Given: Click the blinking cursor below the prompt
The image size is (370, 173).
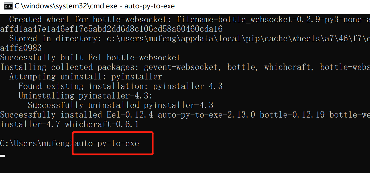Looking at the screenshot, I should [x=2, y=156].
